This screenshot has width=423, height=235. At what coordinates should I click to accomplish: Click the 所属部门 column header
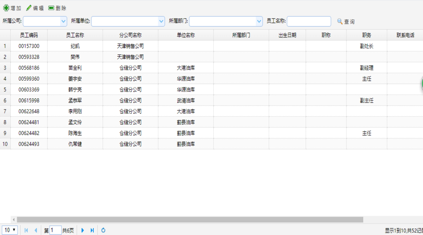(241, 35)
